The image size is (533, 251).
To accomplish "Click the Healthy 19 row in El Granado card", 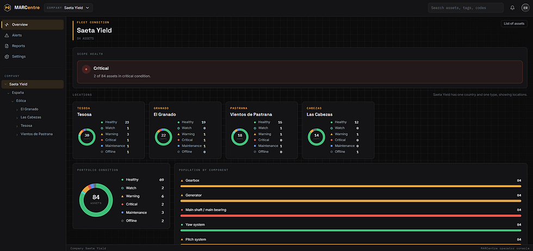I will click(x=191, y=123).
